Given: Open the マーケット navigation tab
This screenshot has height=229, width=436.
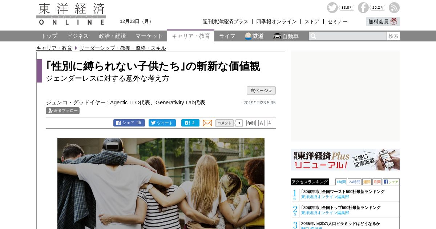Looking at the screenshot, I should (x=149, y=36).
